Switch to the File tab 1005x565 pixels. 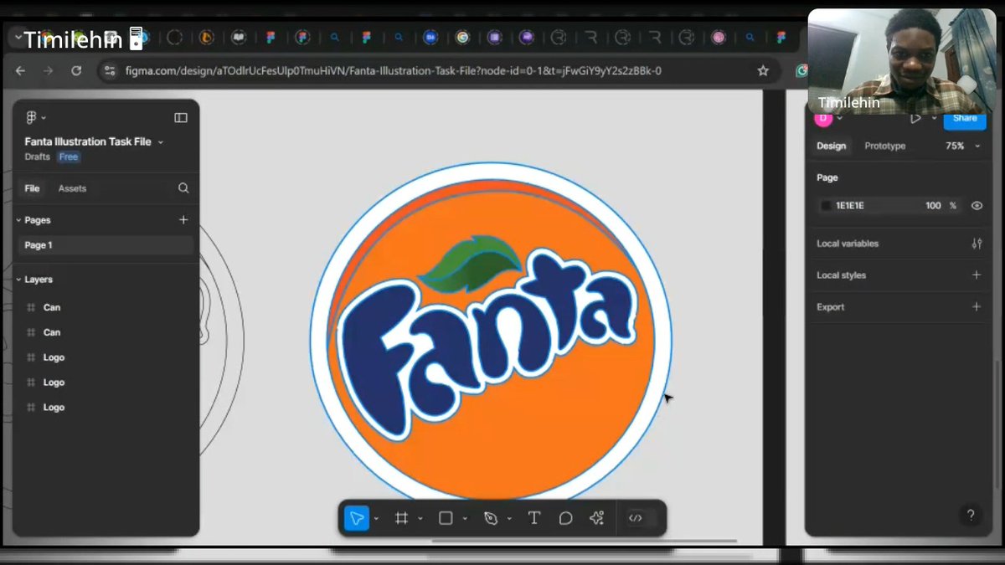(32, 188)
